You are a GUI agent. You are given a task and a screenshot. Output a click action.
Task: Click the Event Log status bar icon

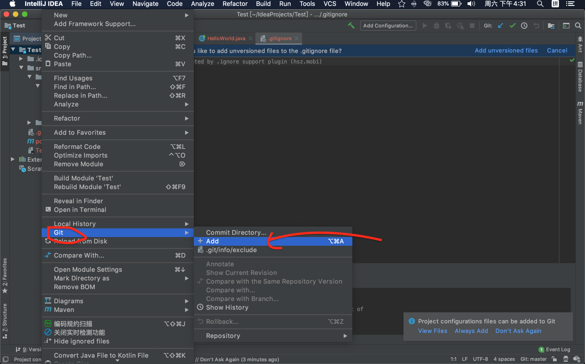(x=554, y=349)
